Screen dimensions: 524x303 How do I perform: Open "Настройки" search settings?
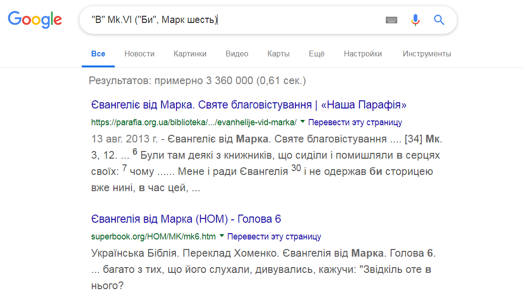[362, 54]
